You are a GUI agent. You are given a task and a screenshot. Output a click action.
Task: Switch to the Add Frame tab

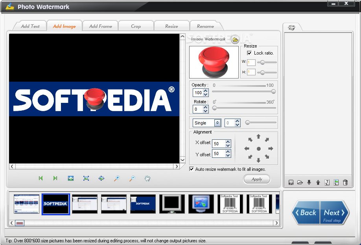click(101, 26)
